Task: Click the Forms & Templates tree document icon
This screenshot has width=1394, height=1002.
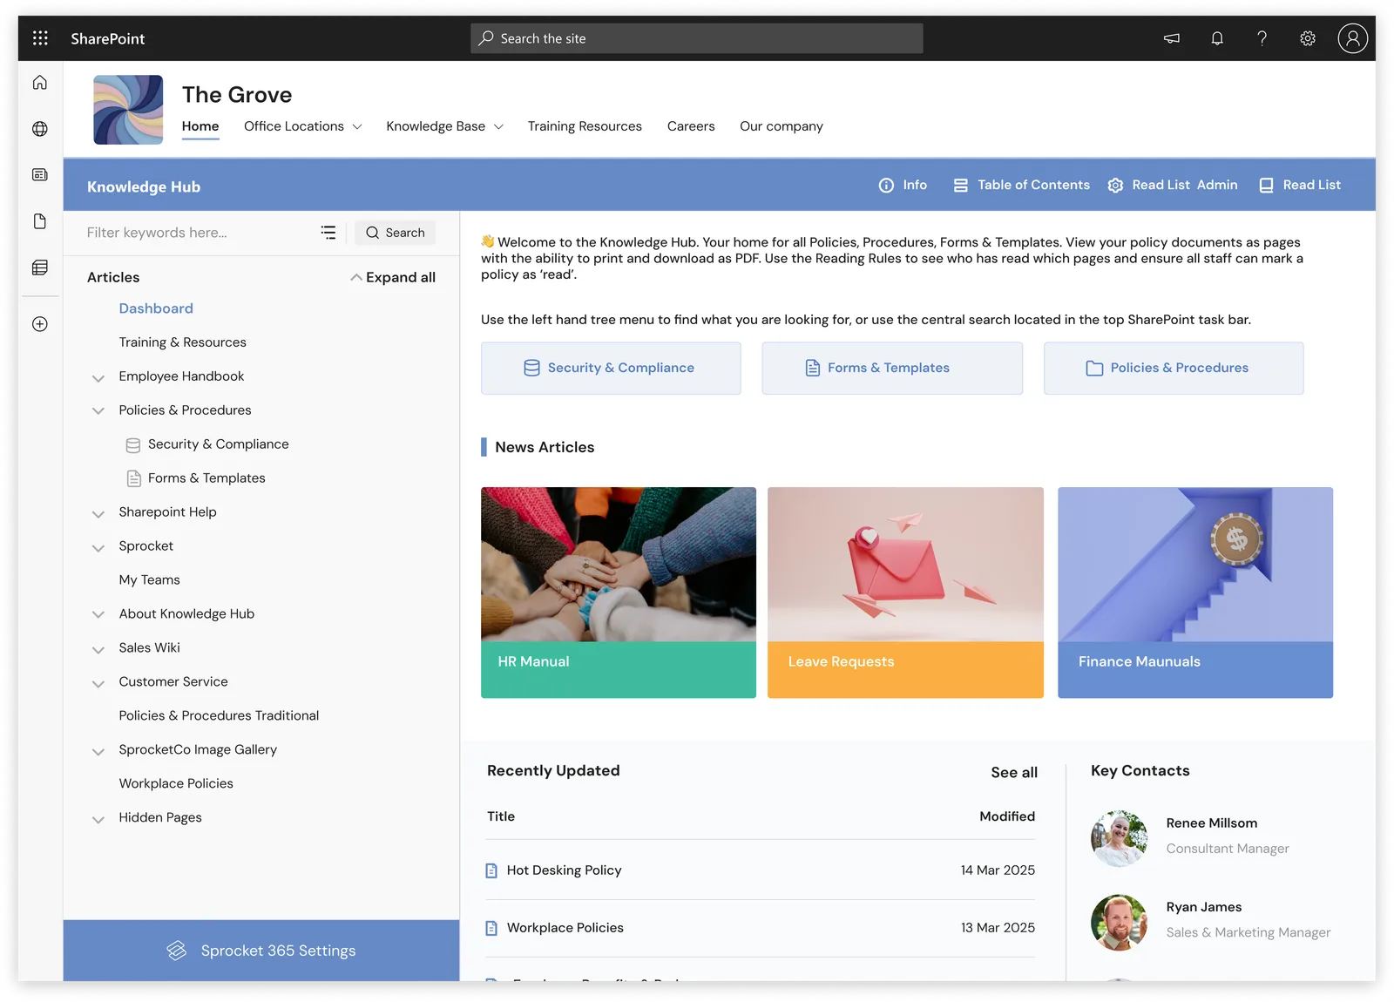Action: [x=134, y=478]
